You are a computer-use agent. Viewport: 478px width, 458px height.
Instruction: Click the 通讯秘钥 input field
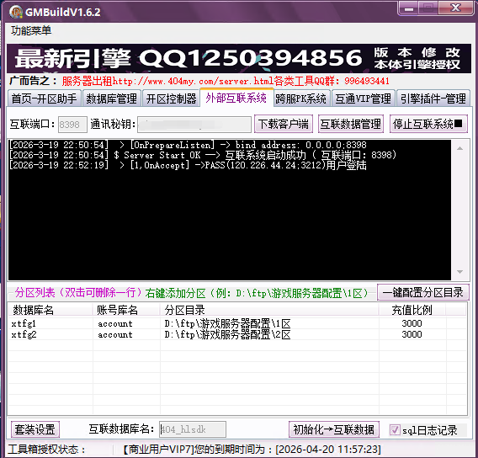[x=194, y=125]
